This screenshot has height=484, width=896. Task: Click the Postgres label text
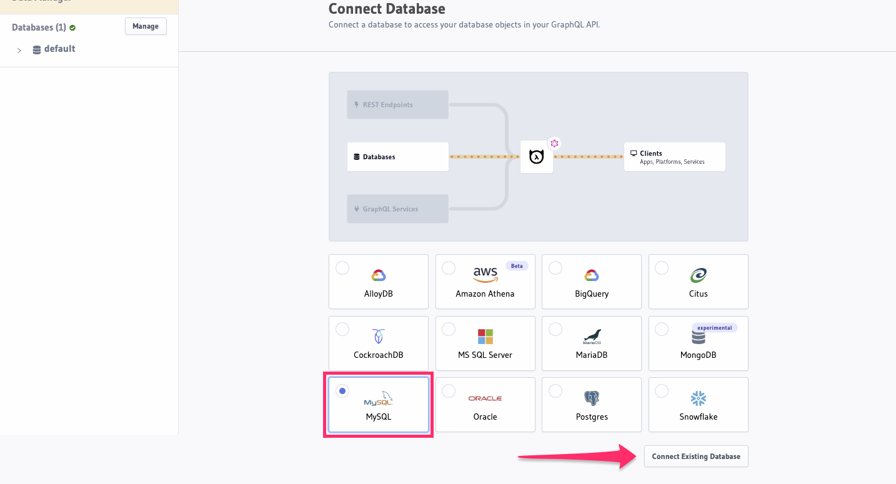tap(592, 417)
